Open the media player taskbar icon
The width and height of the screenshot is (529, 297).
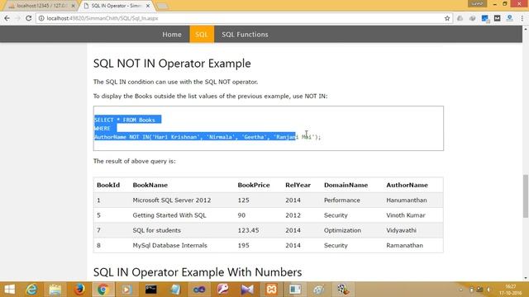click(126, 290)
